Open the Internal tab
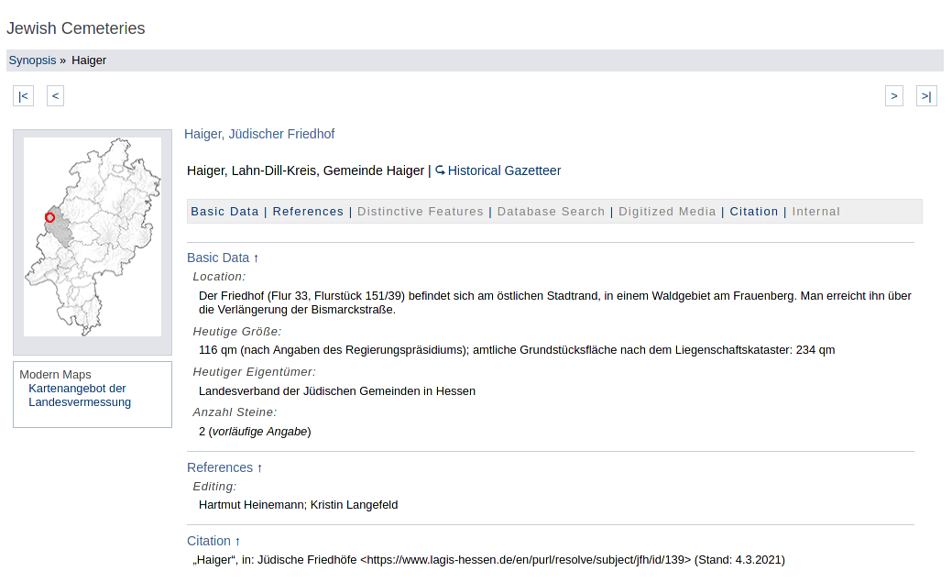Image resolution: width=952 pixels, height=582 pixels. click(x=815, y=212)
